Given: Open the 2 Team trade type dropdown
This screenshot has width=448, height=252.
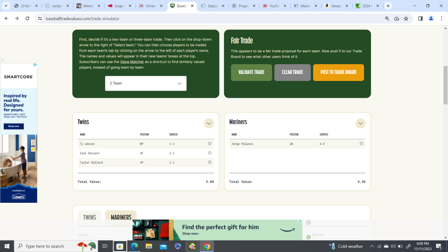Looking at the screenshot, I should (146, 83).
